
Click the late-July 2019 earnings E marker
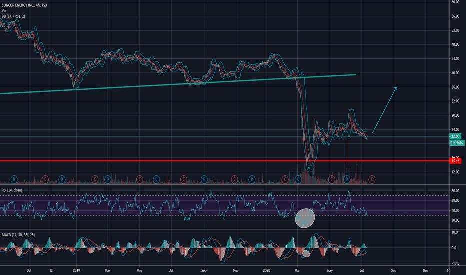[183, 179]
